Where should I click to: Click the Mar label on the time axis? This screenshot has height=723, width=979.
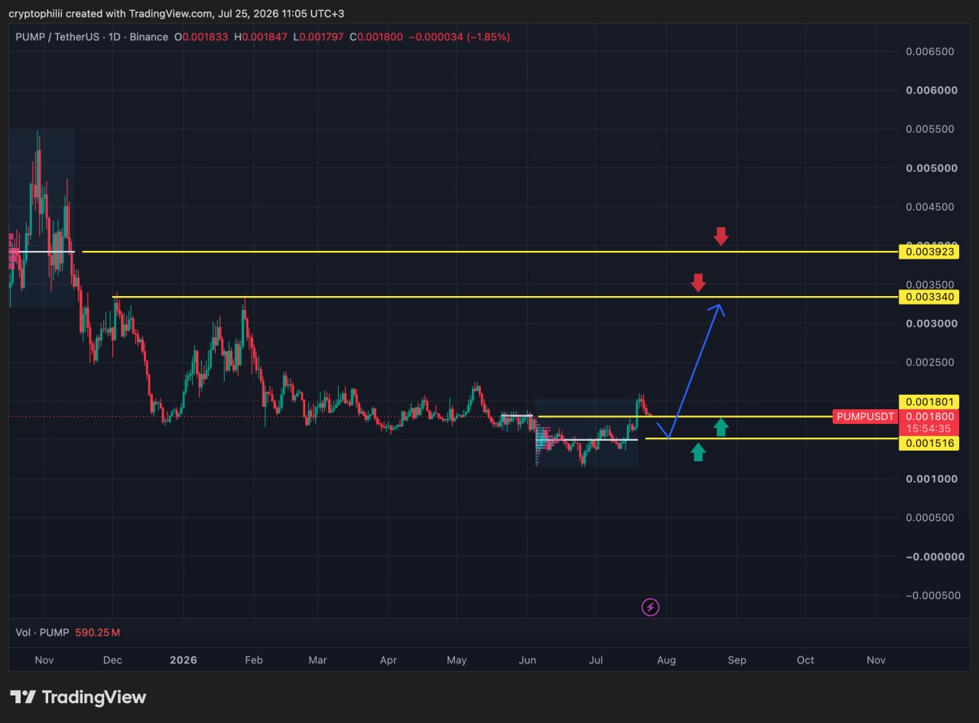pyautogui.click(x=317, y=660)
